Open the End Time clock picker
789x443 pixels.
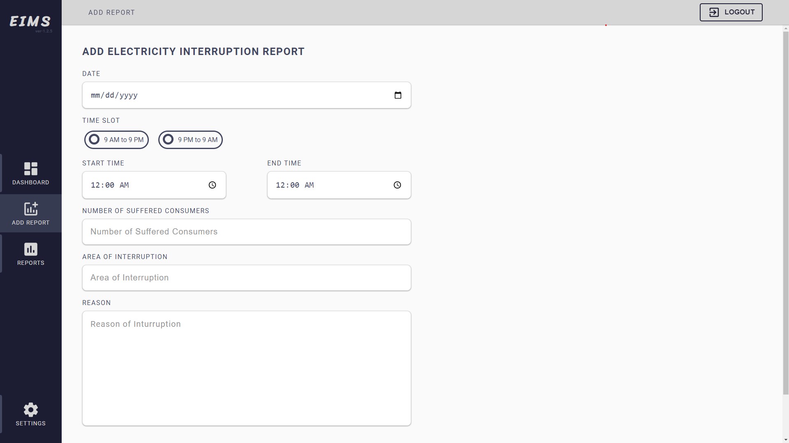tap(397, 185)
